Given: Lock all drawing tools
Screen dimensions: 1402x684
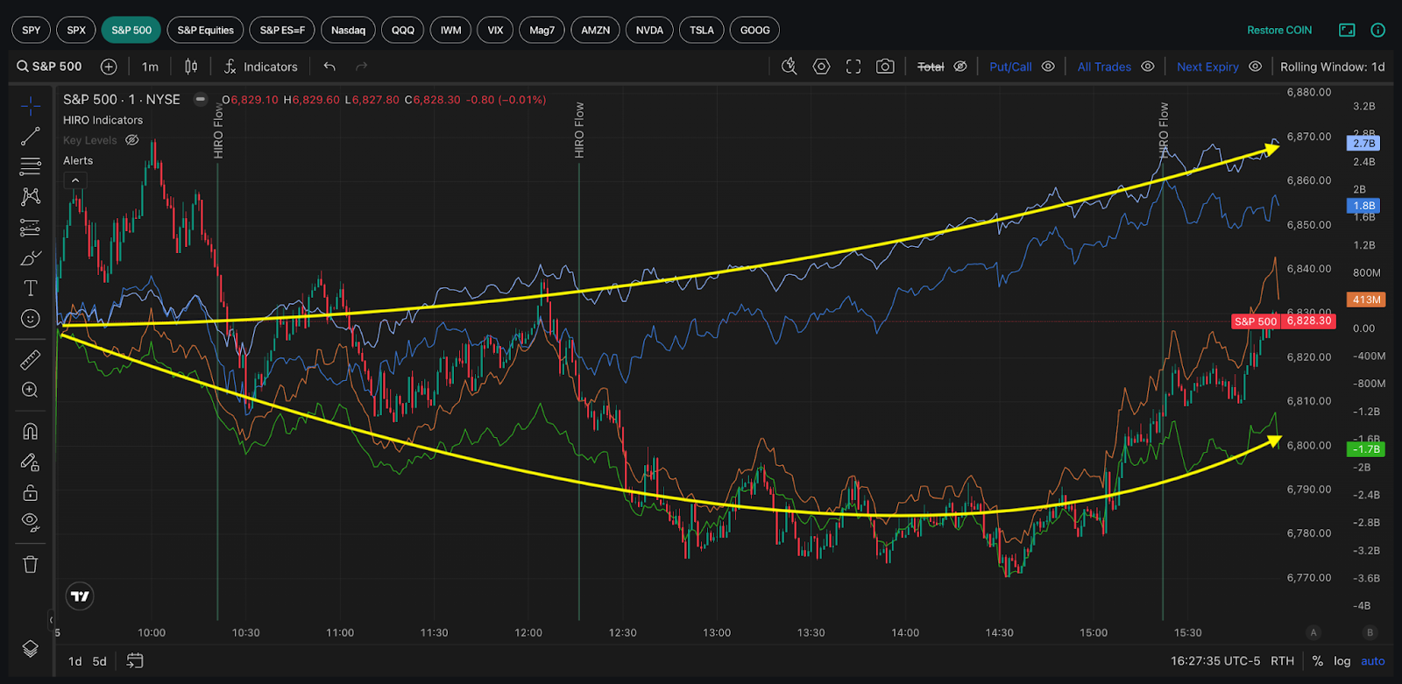Looking at the screenshot, I should click(x=31, y=492).
